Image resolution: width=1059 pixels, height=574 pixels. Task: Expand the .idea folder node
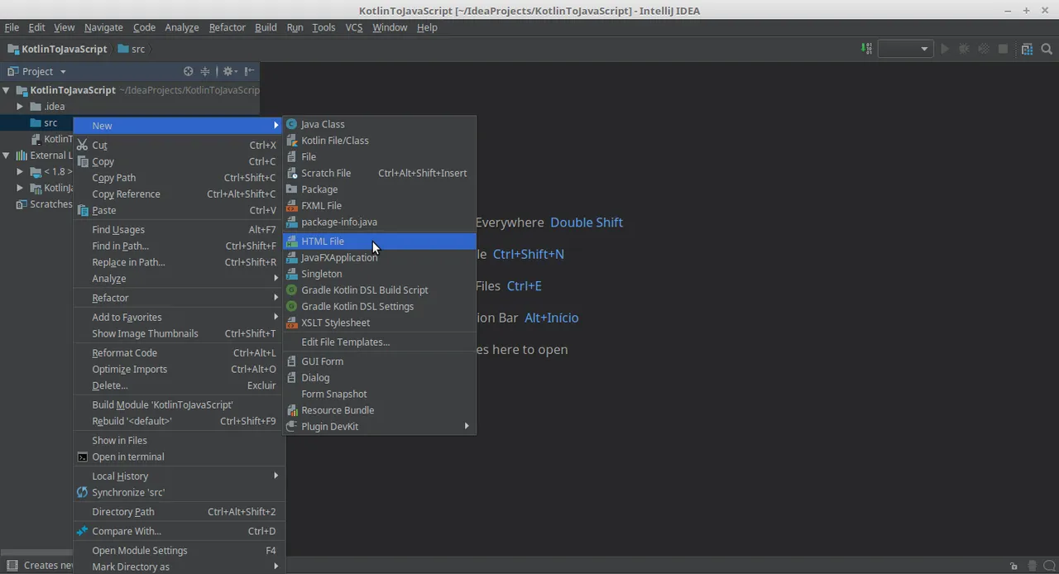20,106
